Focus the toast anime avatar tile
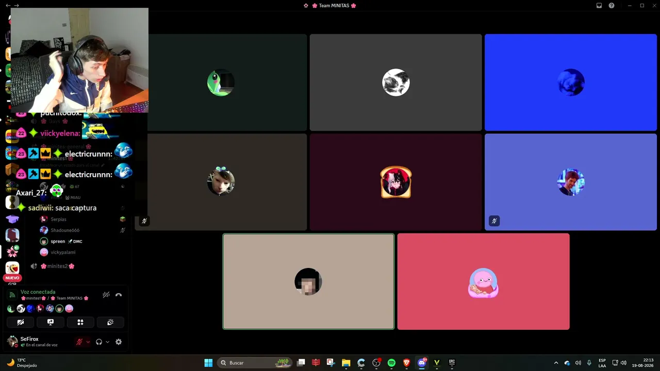 coord(396,182)
